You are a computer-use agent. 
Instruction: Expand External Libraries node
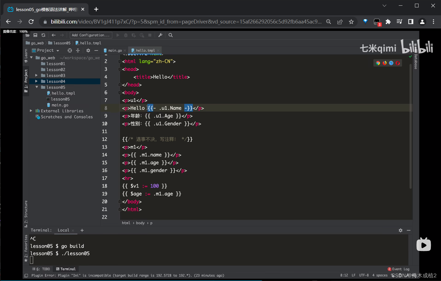(x=31, y=111)
